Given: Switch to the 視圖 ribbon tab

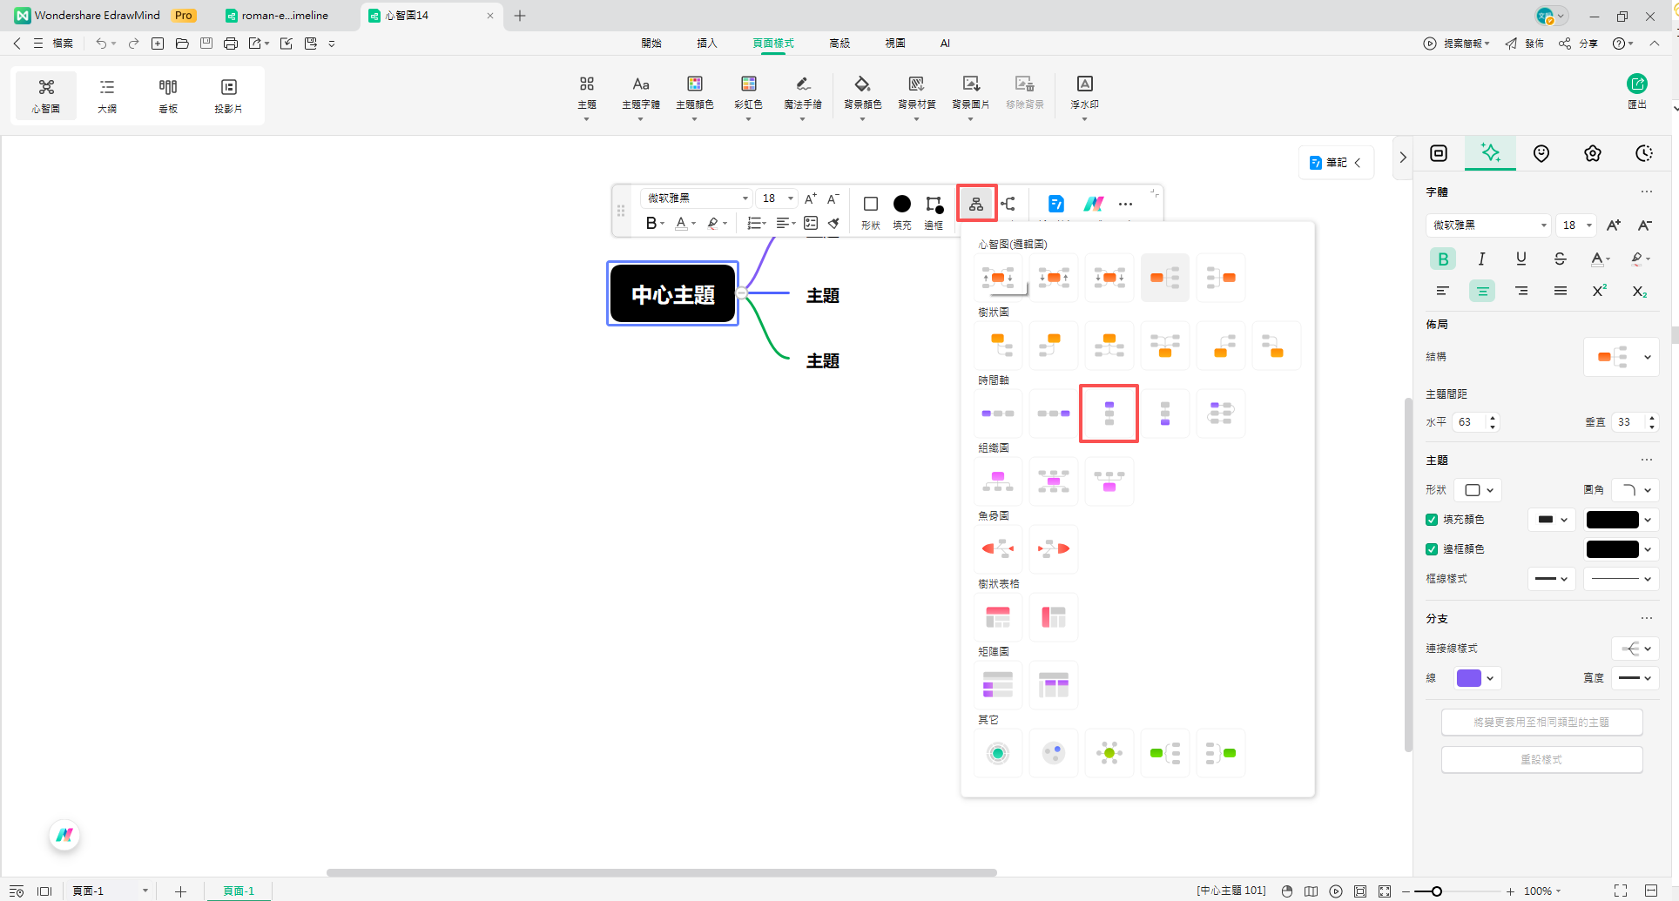Looking at the screenshot, I should pyautogui.click(x=895, y=43).
